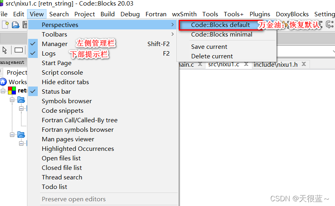The width and height of the screenshot is (335, 206).
Task: Show Todo list panel
Action: click(103, 187)
